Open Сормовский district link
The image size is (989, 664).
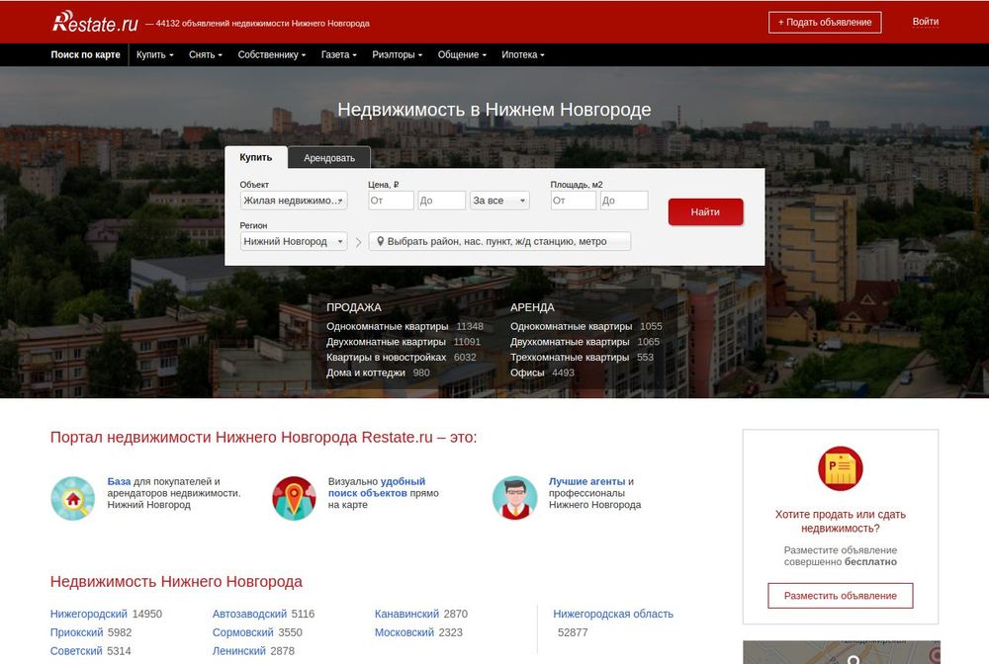tap(243, 632)
